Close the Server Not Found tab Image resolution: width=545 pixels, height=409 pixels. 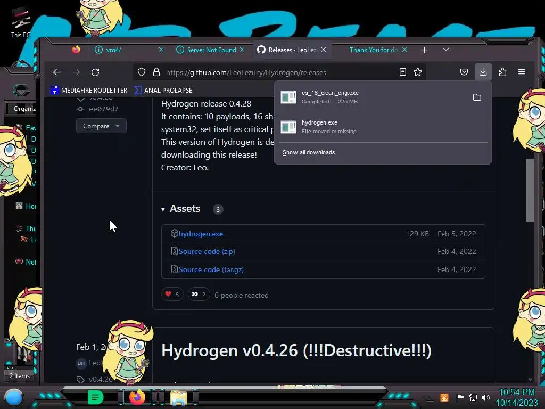pyautogui.click(x=242, y=50)
